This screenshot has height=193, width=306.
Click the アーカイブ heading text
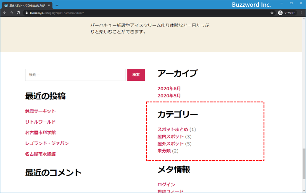[x=177, y=73]
